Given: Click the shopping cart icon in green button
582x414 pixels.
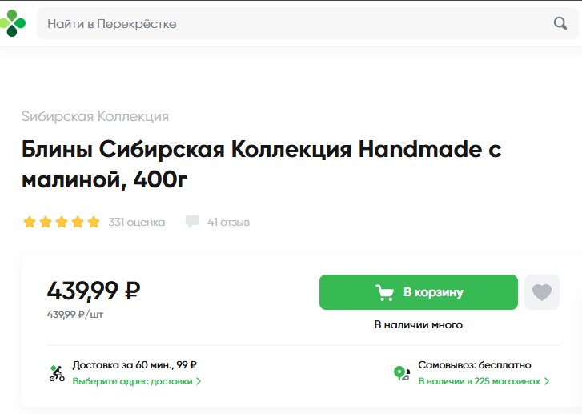Looking at the screenshot, I should coord(384,292).
